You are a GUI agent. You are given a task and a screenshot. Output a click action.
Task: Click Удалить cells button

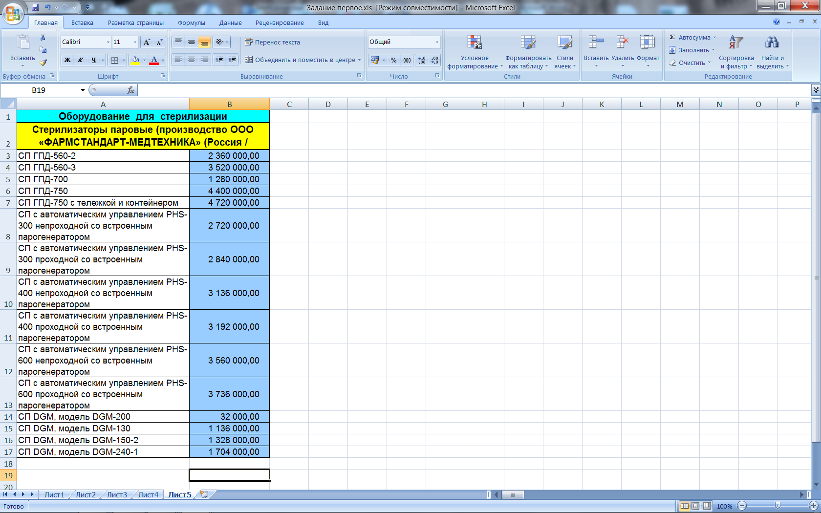[623, 52]
